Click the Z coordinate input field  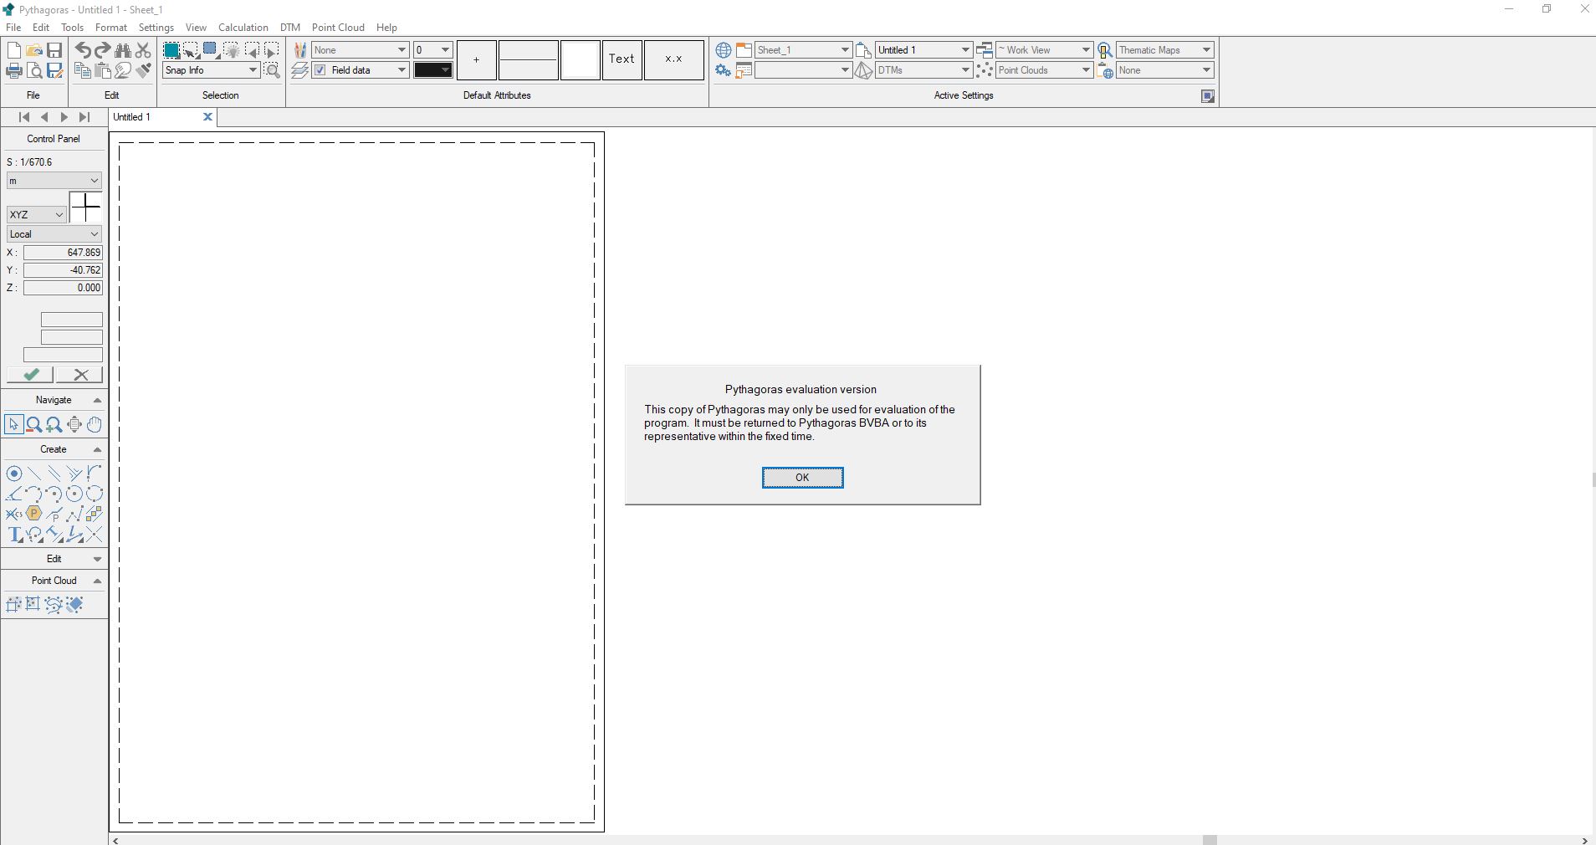[x=63, y=288]
